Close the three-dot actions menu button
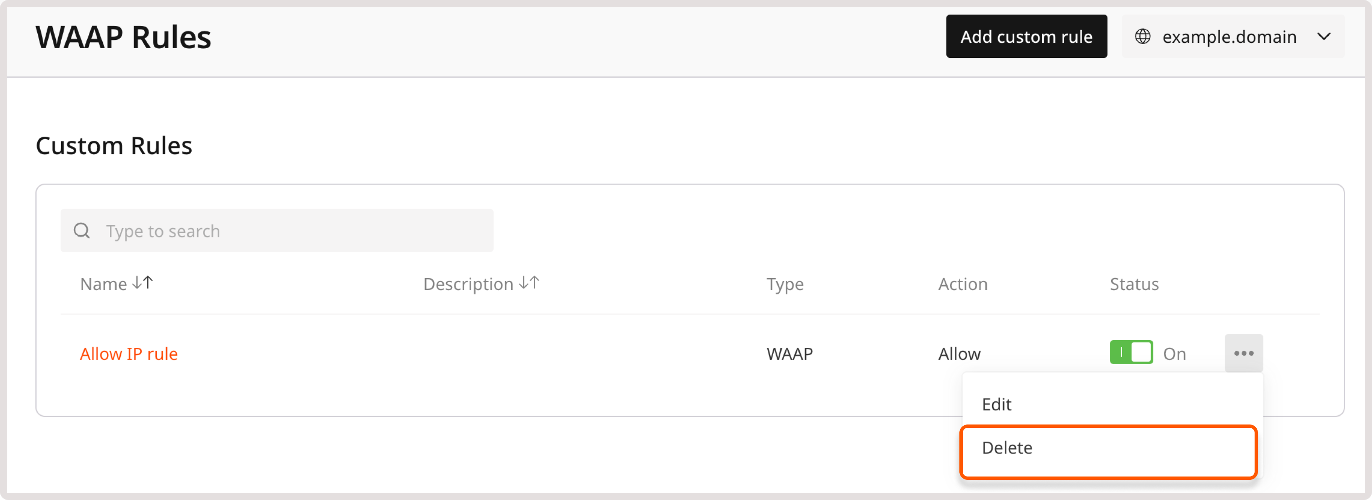Image resolution: width=1372 pixels, height=500 pixels. (1243, 353)
